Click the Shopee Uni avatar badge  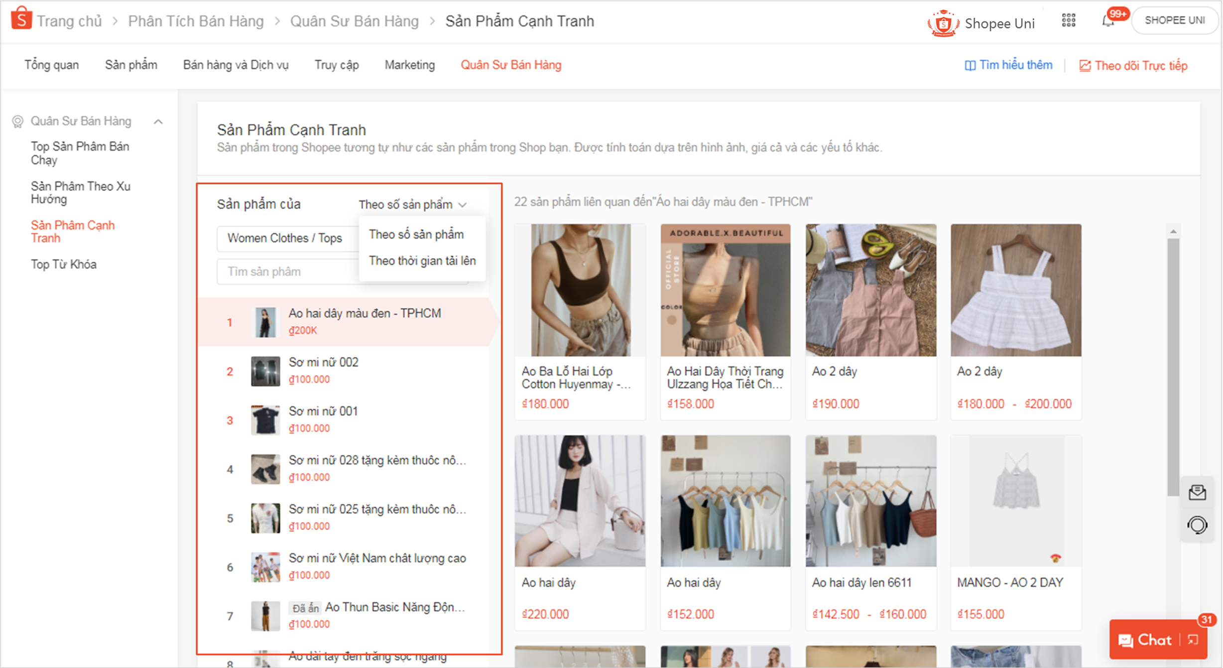943,21
